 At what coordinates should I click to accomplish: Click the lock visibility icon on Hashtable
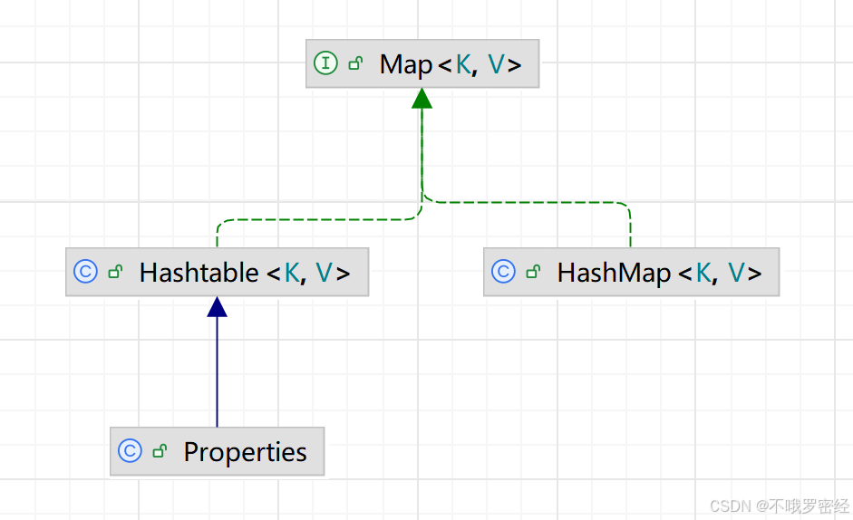coord(115,272)
